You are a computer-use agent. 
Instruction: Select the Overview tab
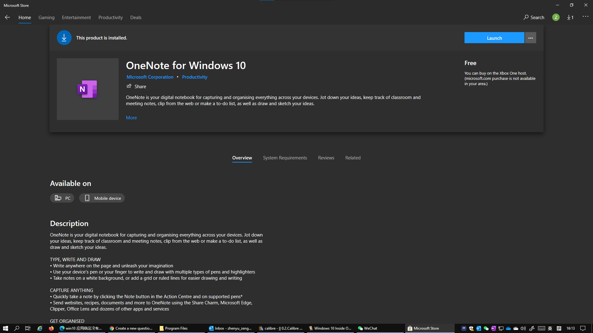(x=242, y=158)
